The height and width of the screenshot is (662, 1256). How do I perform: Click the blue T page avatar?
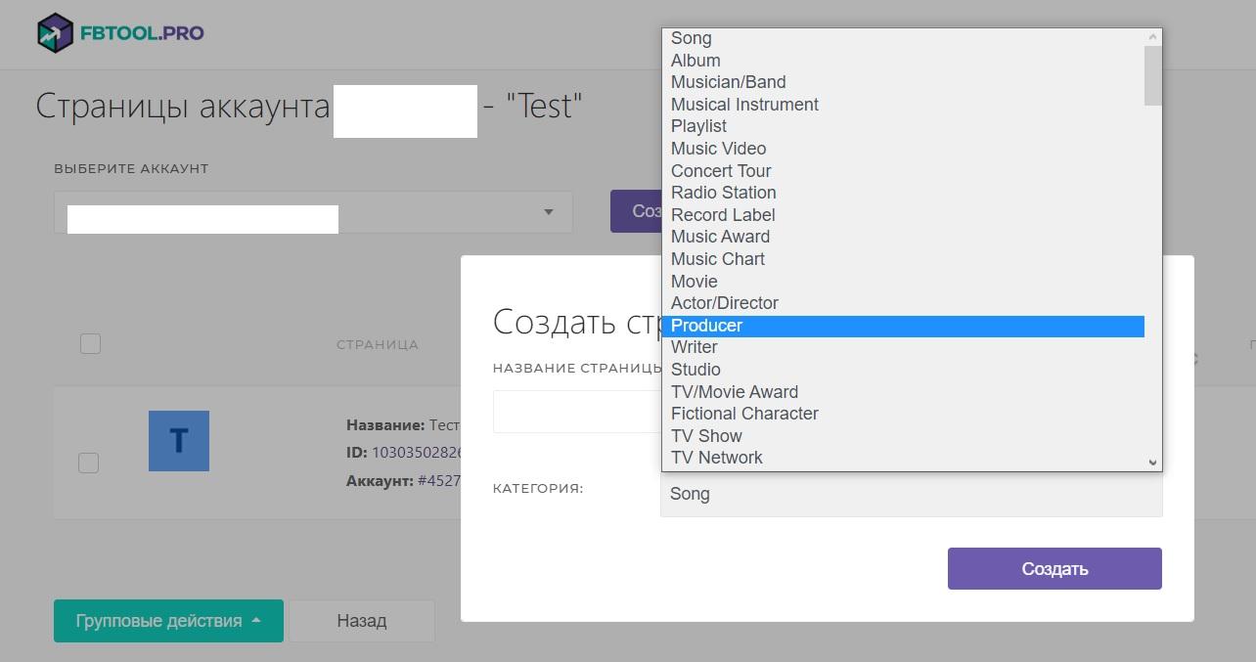tap(179, 441)
